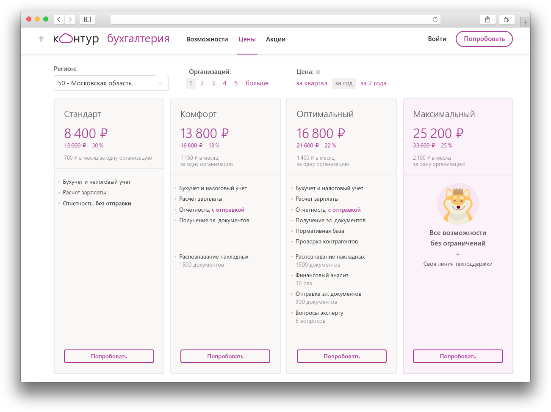Click Все возможности без ограничений text
The width and height of the screenshot is (551, 412).
[458, 238]
